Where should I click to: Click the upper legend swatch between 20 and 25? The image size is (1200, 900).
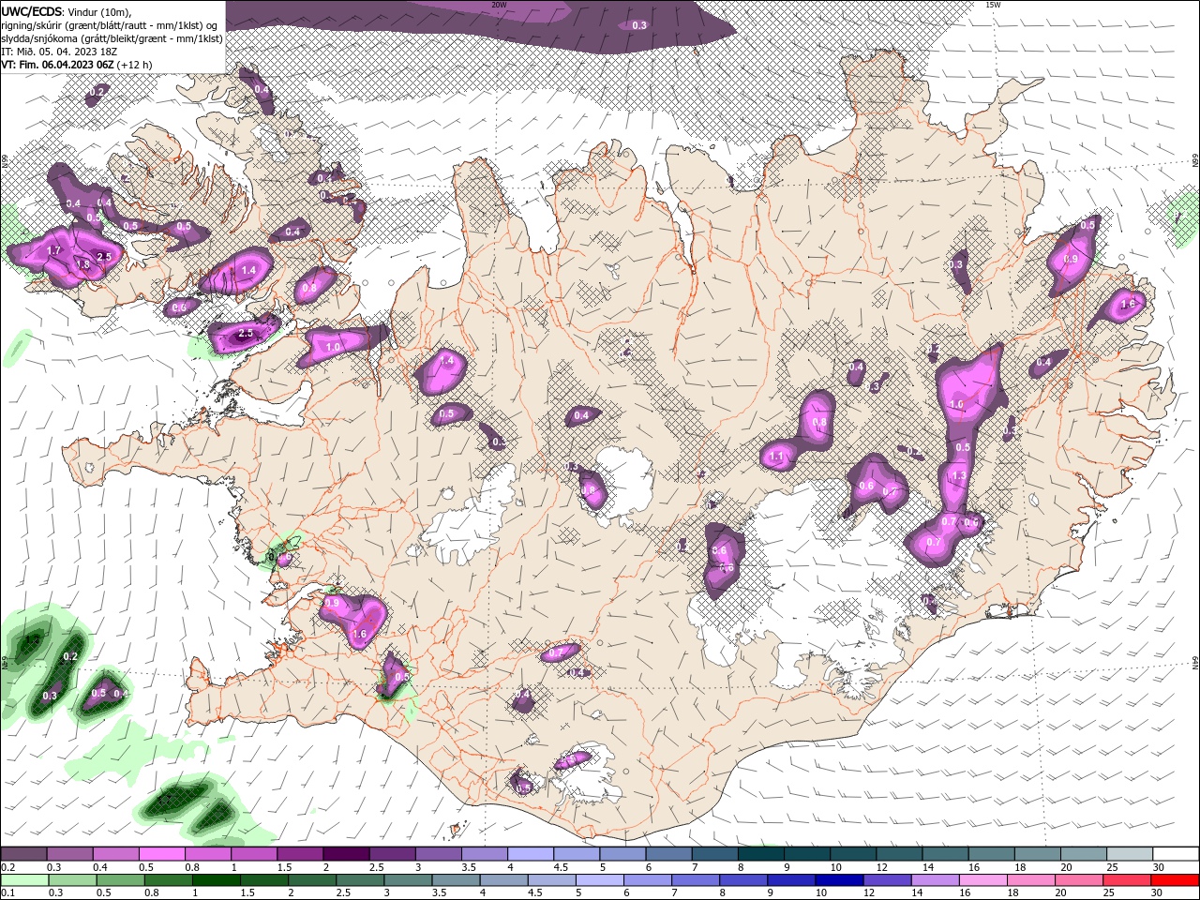(x=1083, y=854)
